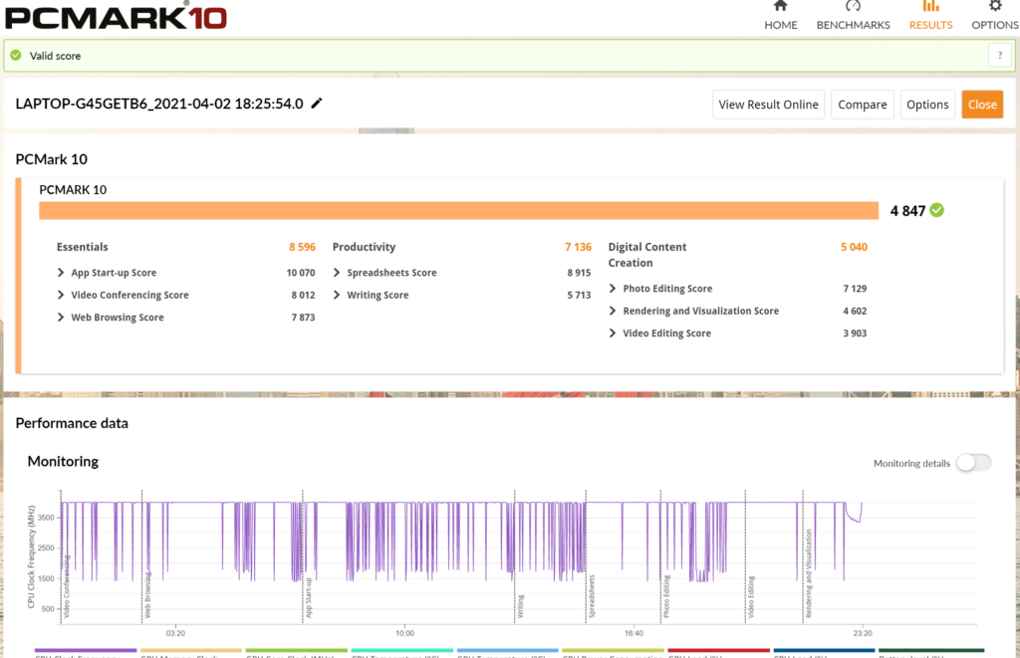Select the RESULTS tab

(930, 16)
